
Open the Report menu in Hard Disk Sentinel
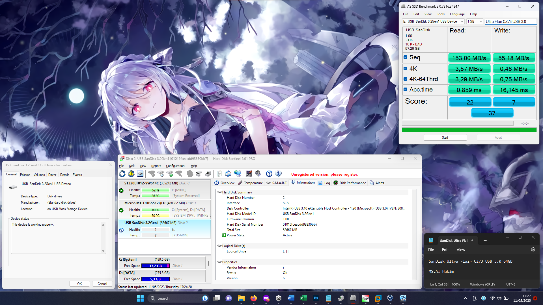tap(156, 166)
